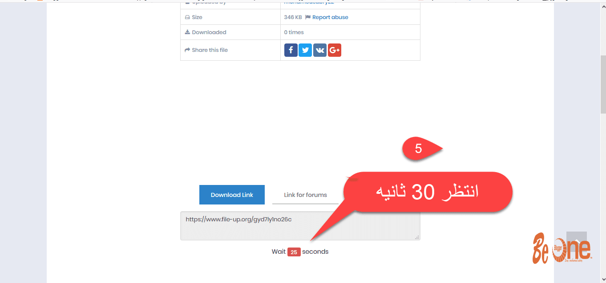
Task: Select the Download Link tab
Action: click(x=232, y=195)
